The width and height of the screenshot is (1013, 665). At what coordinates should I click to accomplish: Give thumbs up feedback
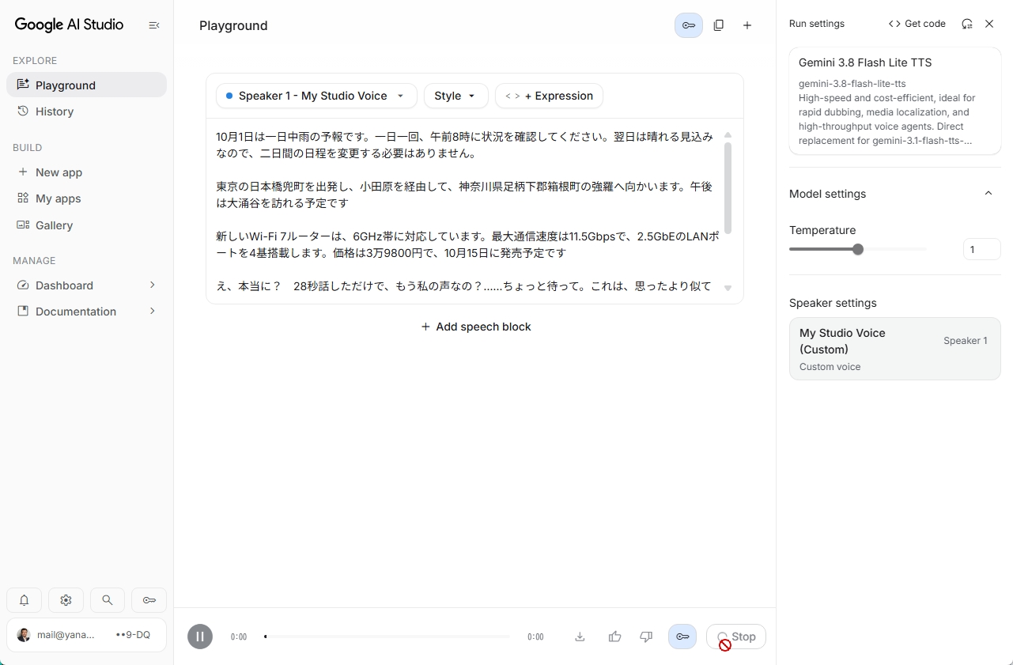614,637
